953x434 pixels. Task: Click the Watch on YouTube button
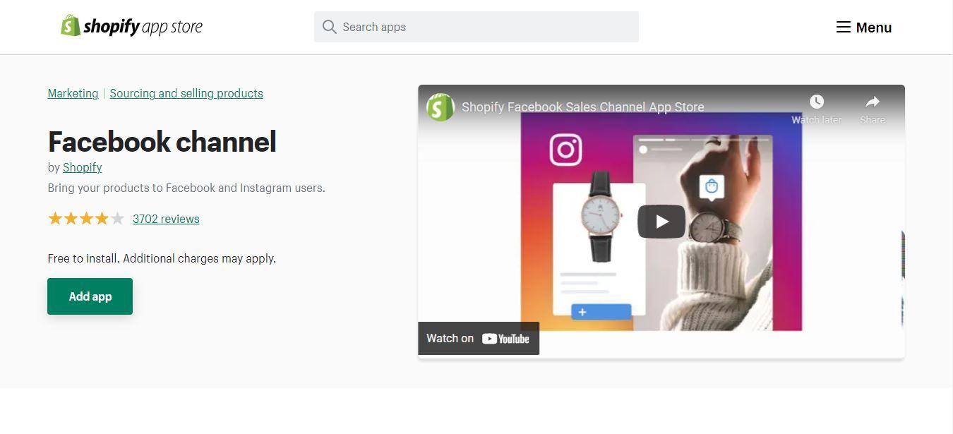coord(479,339)
